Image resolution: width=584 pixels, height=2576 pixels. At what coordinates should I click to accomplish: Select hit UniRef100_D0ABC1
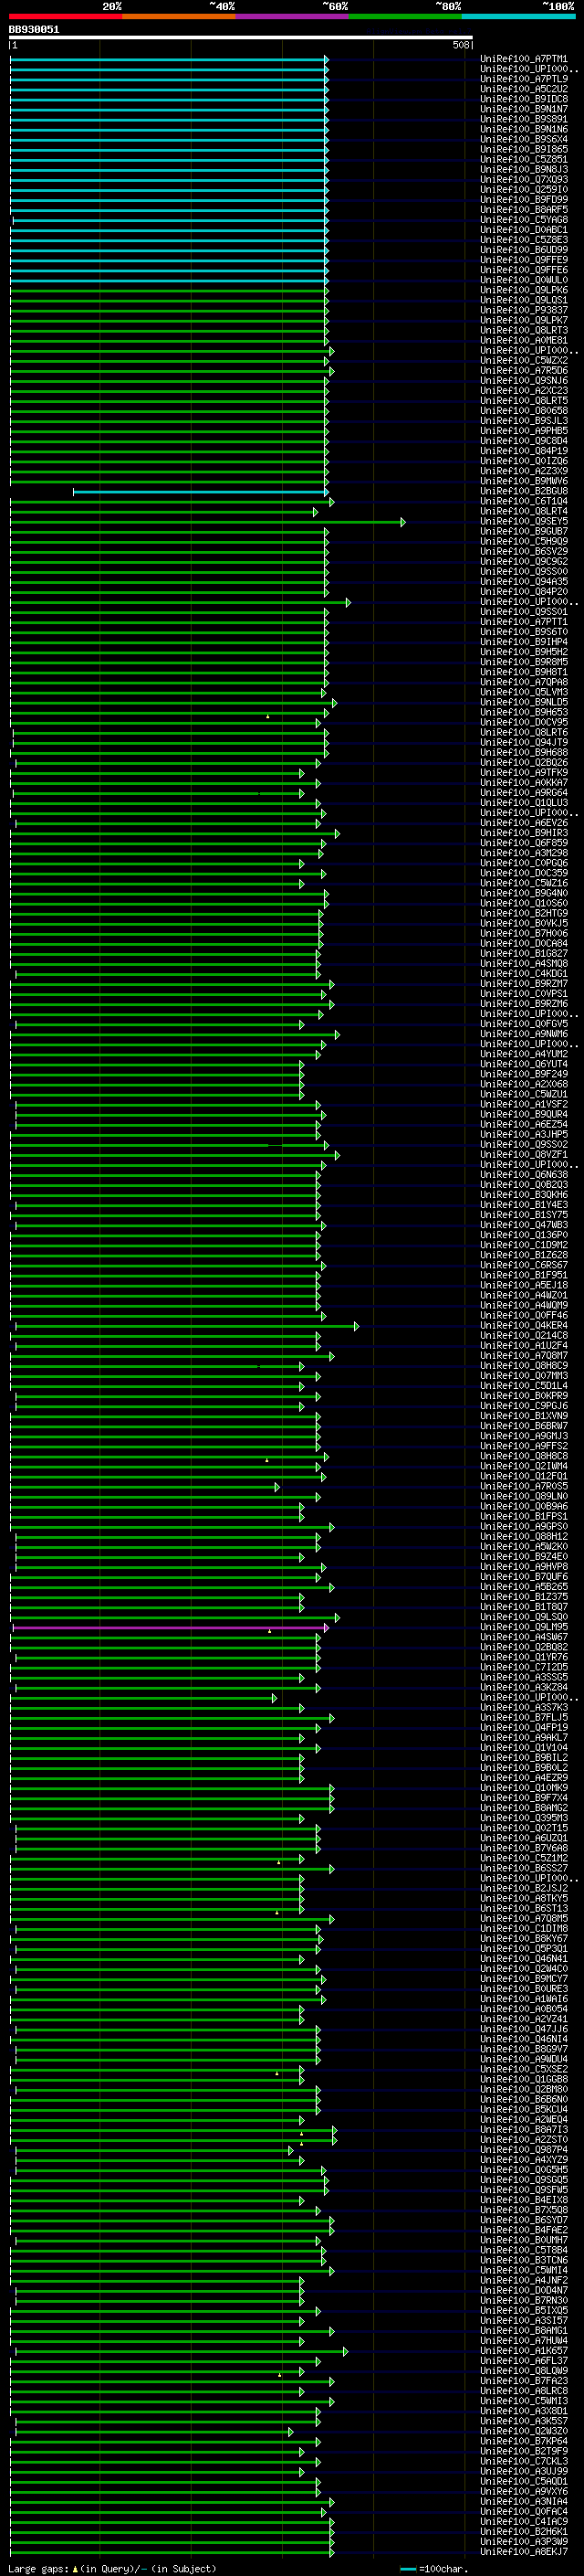pyautogui.click(x=524, y=229)
